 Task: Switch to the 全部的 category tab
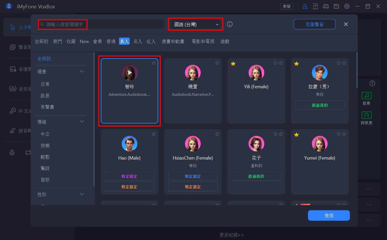pyautogui.click(x=42, y=42)
